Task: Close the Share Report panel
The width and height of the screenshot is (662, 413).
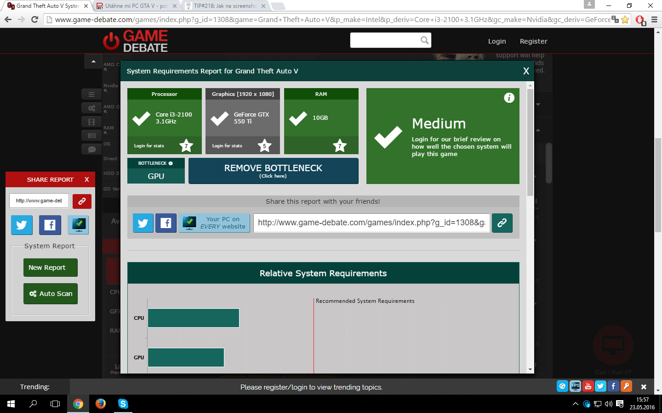Action: click(x=86, y=179)
